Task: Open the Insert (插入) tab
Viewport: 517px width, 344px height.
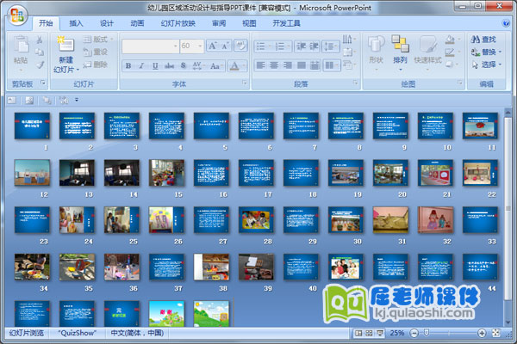Action: point(77,23)
